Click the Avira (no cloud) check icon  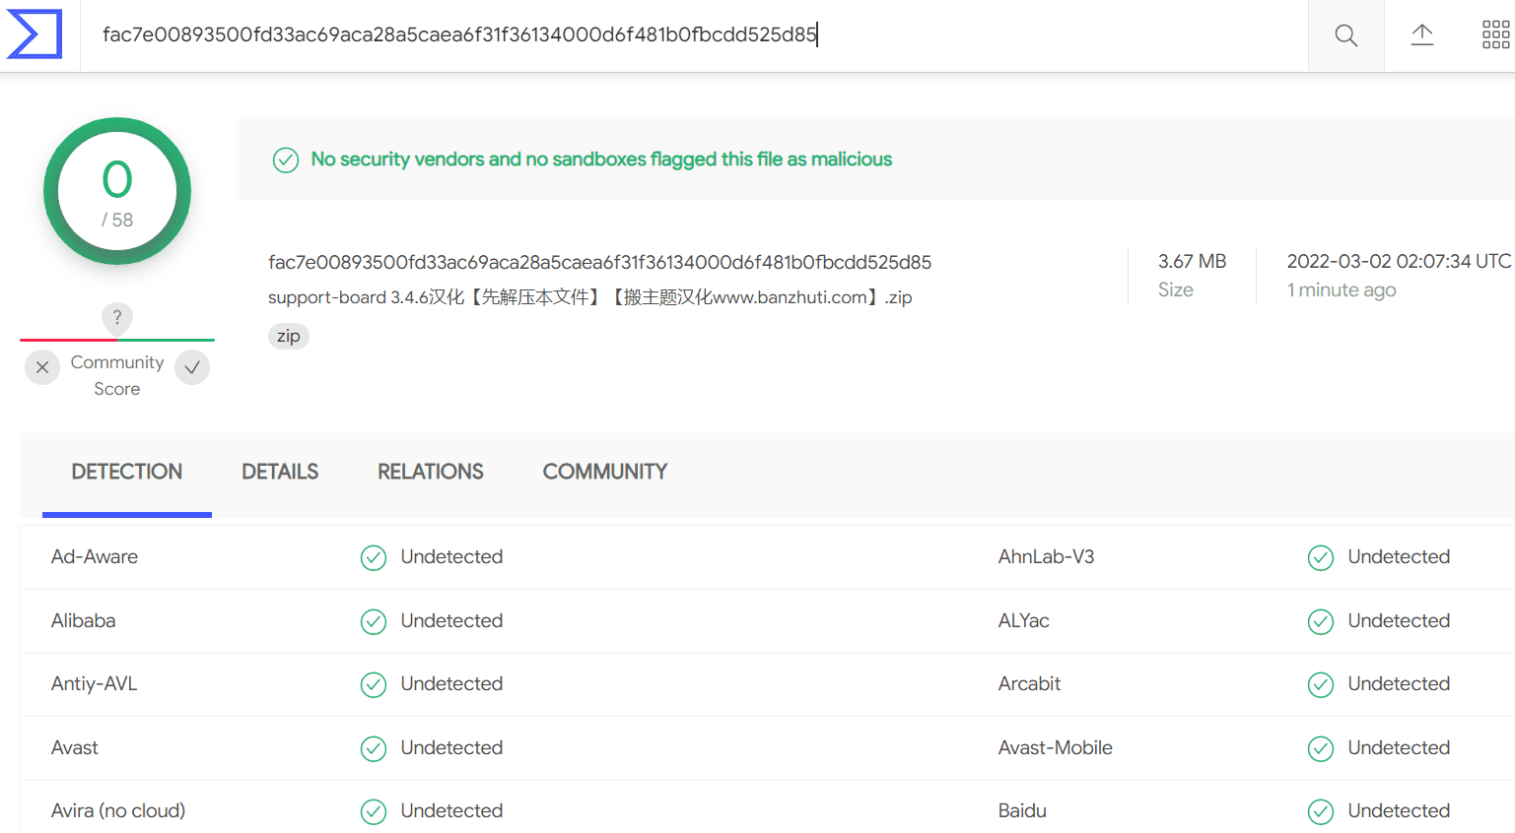point(374,811)
